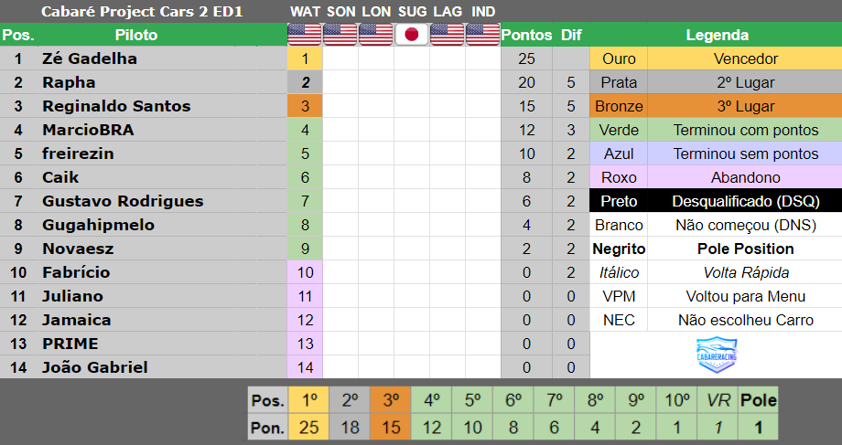Screen dimensions: 842x445
Task: Click the Pole points cell
Action: click(x=758, y=428)
